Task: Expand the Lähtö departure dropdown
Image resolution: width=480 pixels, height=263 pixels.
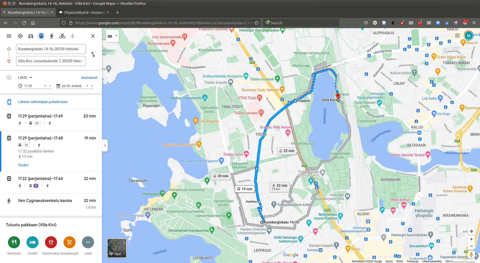Action: tap(25, 77)
